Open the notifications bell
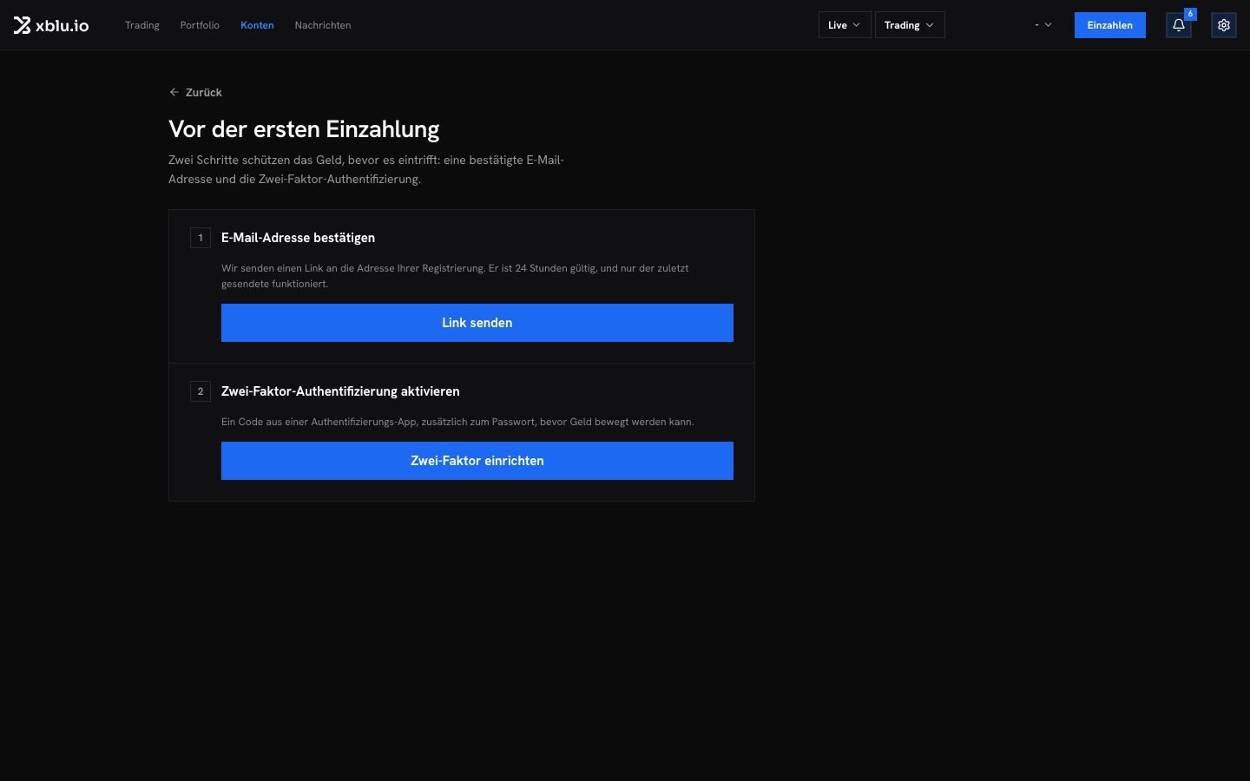The height and width of the screenshot is (781, 1250). (1178, 25)
